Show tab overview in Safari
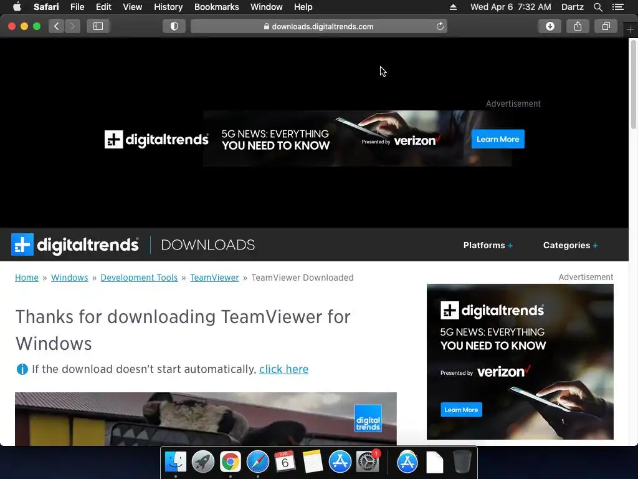 (606, 26)
